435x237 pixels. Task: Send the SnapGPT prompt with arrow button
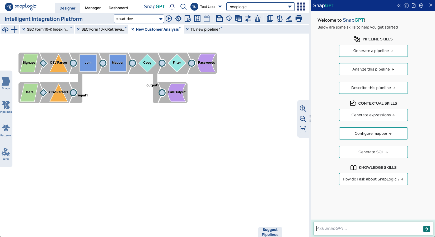pyautogui.click(x=427, y=229)
